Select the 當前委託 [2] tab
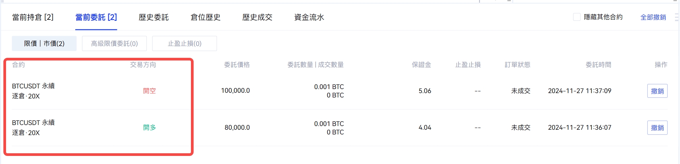680x164 pixels. point(96,17)
